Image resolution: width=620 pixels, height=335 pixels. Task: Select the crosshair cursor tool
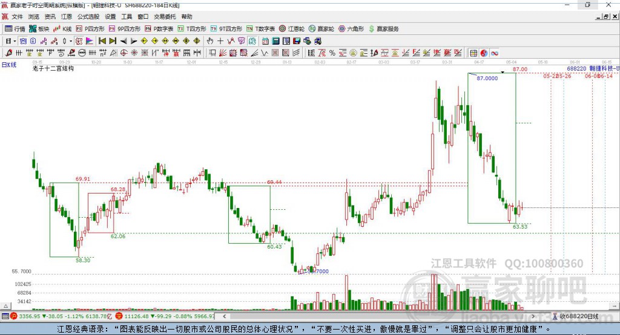point(220,41)
